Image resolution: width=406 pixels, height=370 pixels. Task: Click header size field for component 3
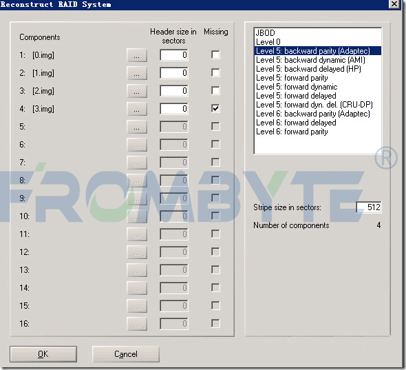click(x=174, y=91)
